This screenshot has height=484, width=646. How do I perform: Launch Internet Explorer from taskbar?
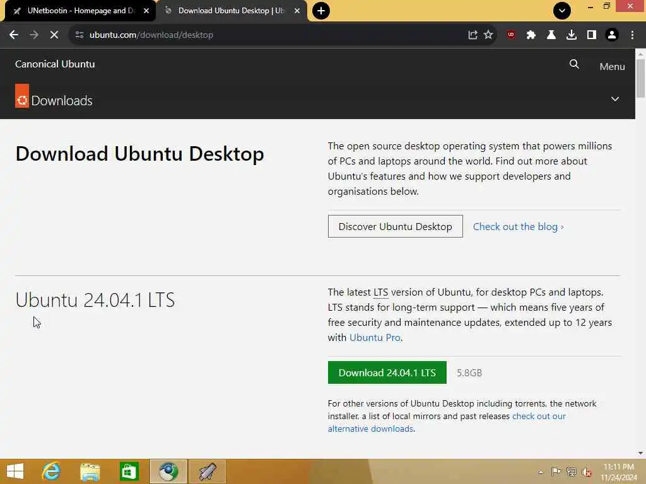52,471
